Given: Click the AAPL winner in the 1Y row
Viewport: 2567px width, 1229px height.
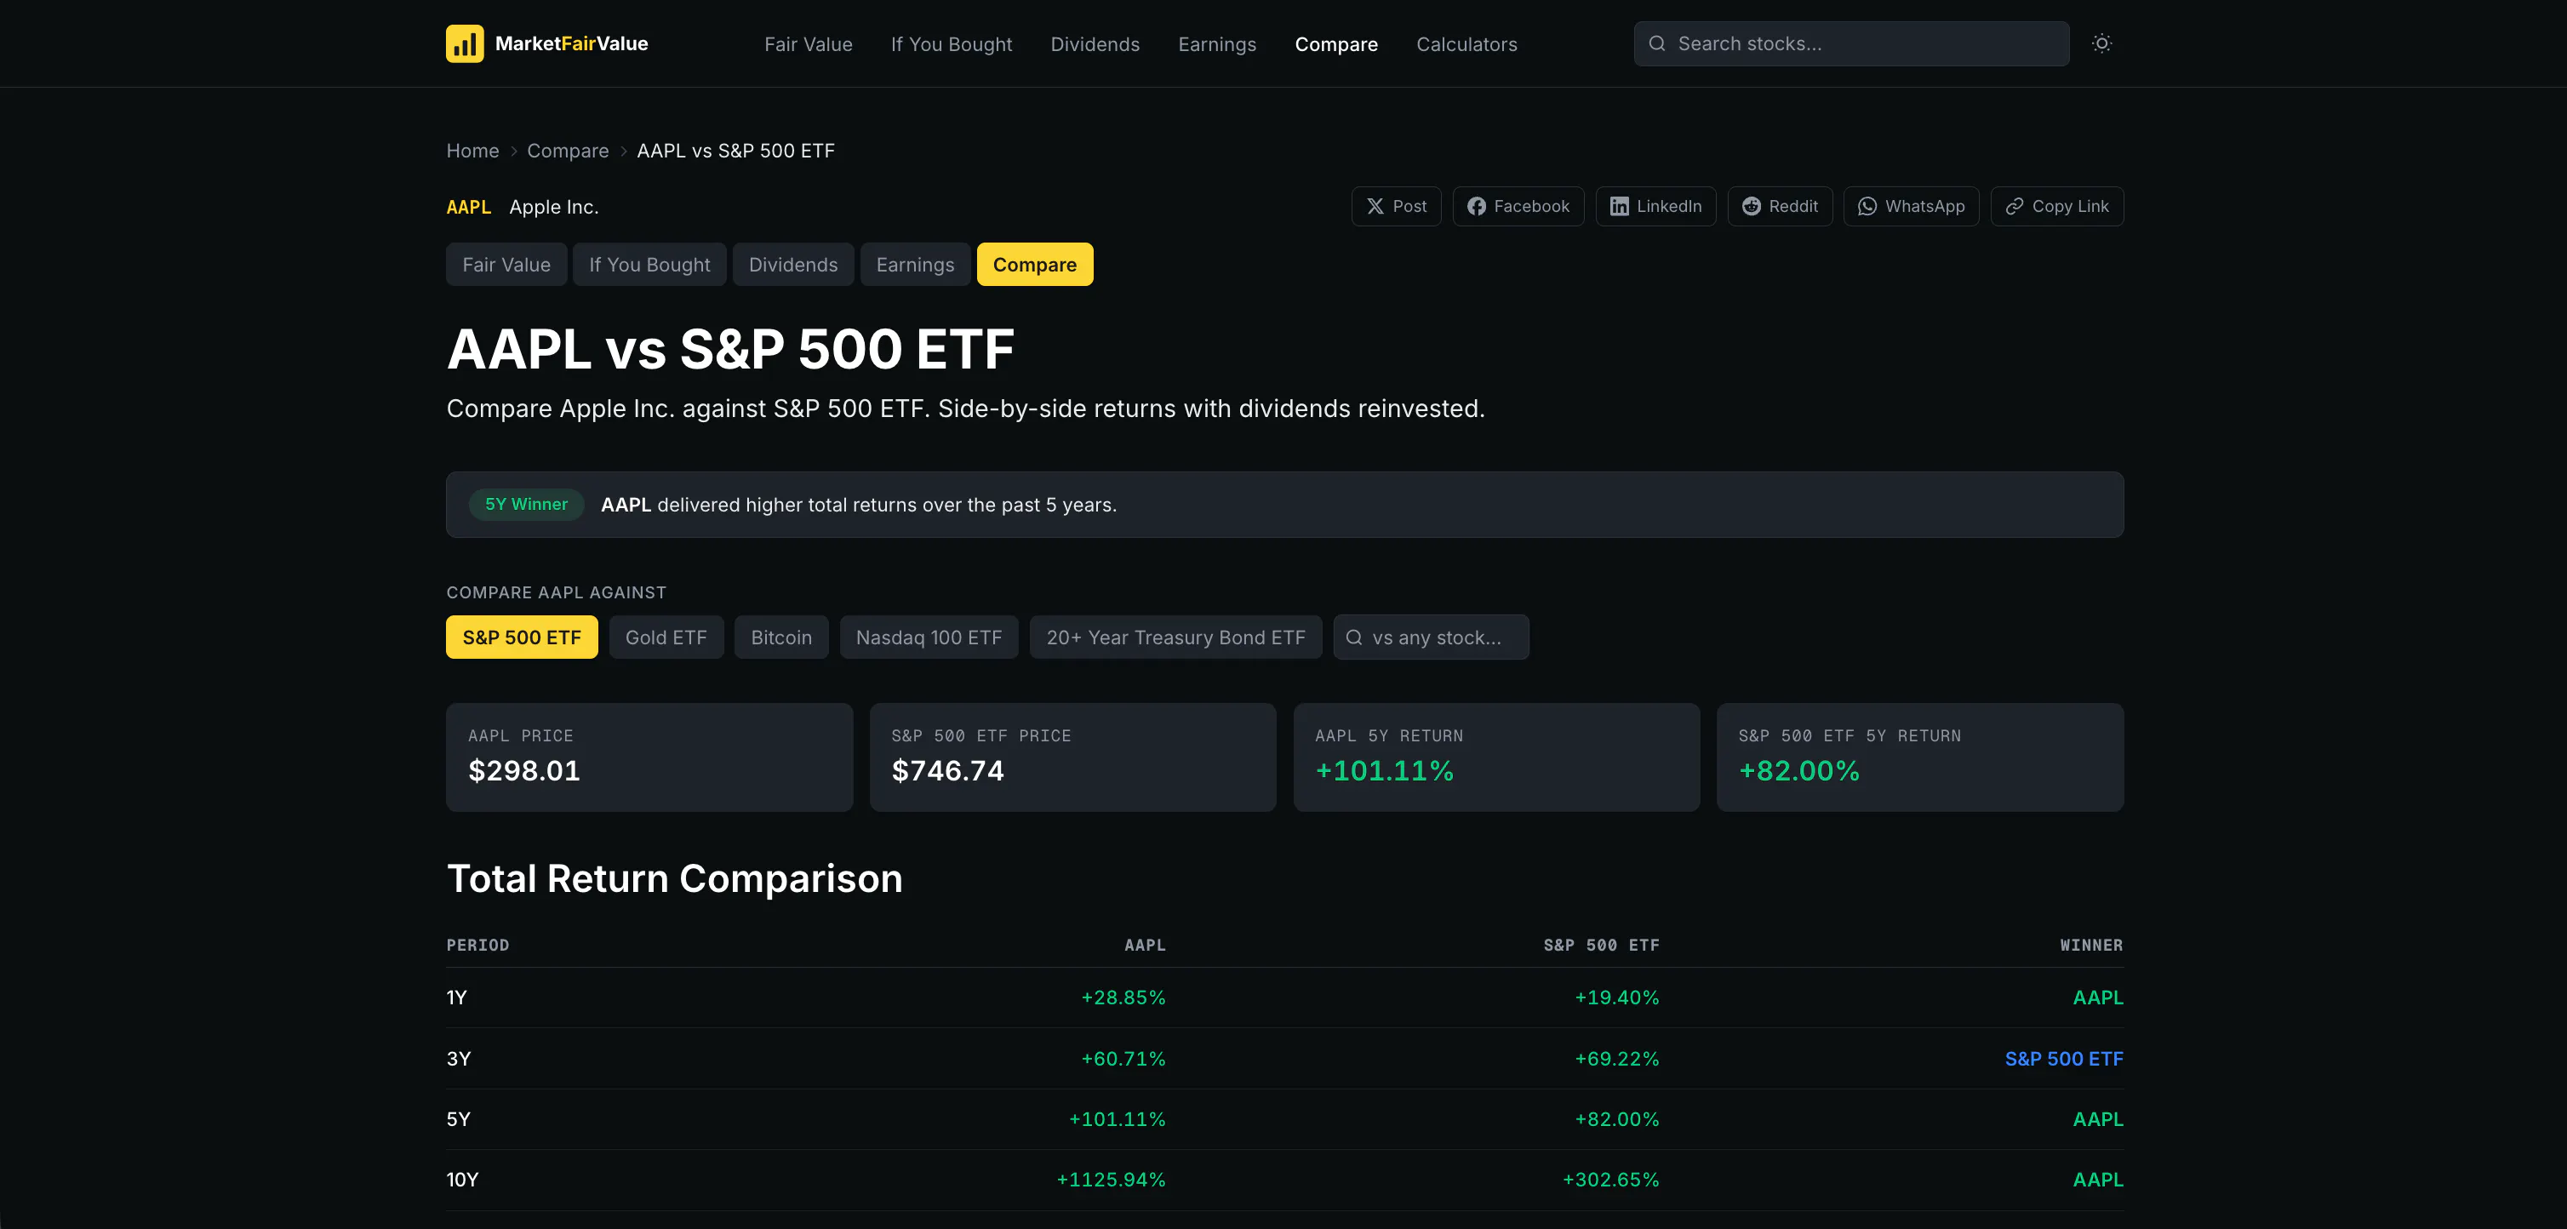Looking at the screenshot, I should [x=2098, y=998].
